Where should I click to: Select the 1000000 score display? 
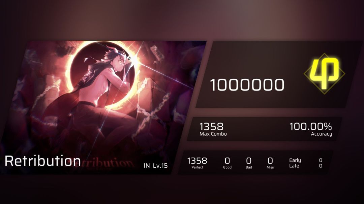[247, 85]
